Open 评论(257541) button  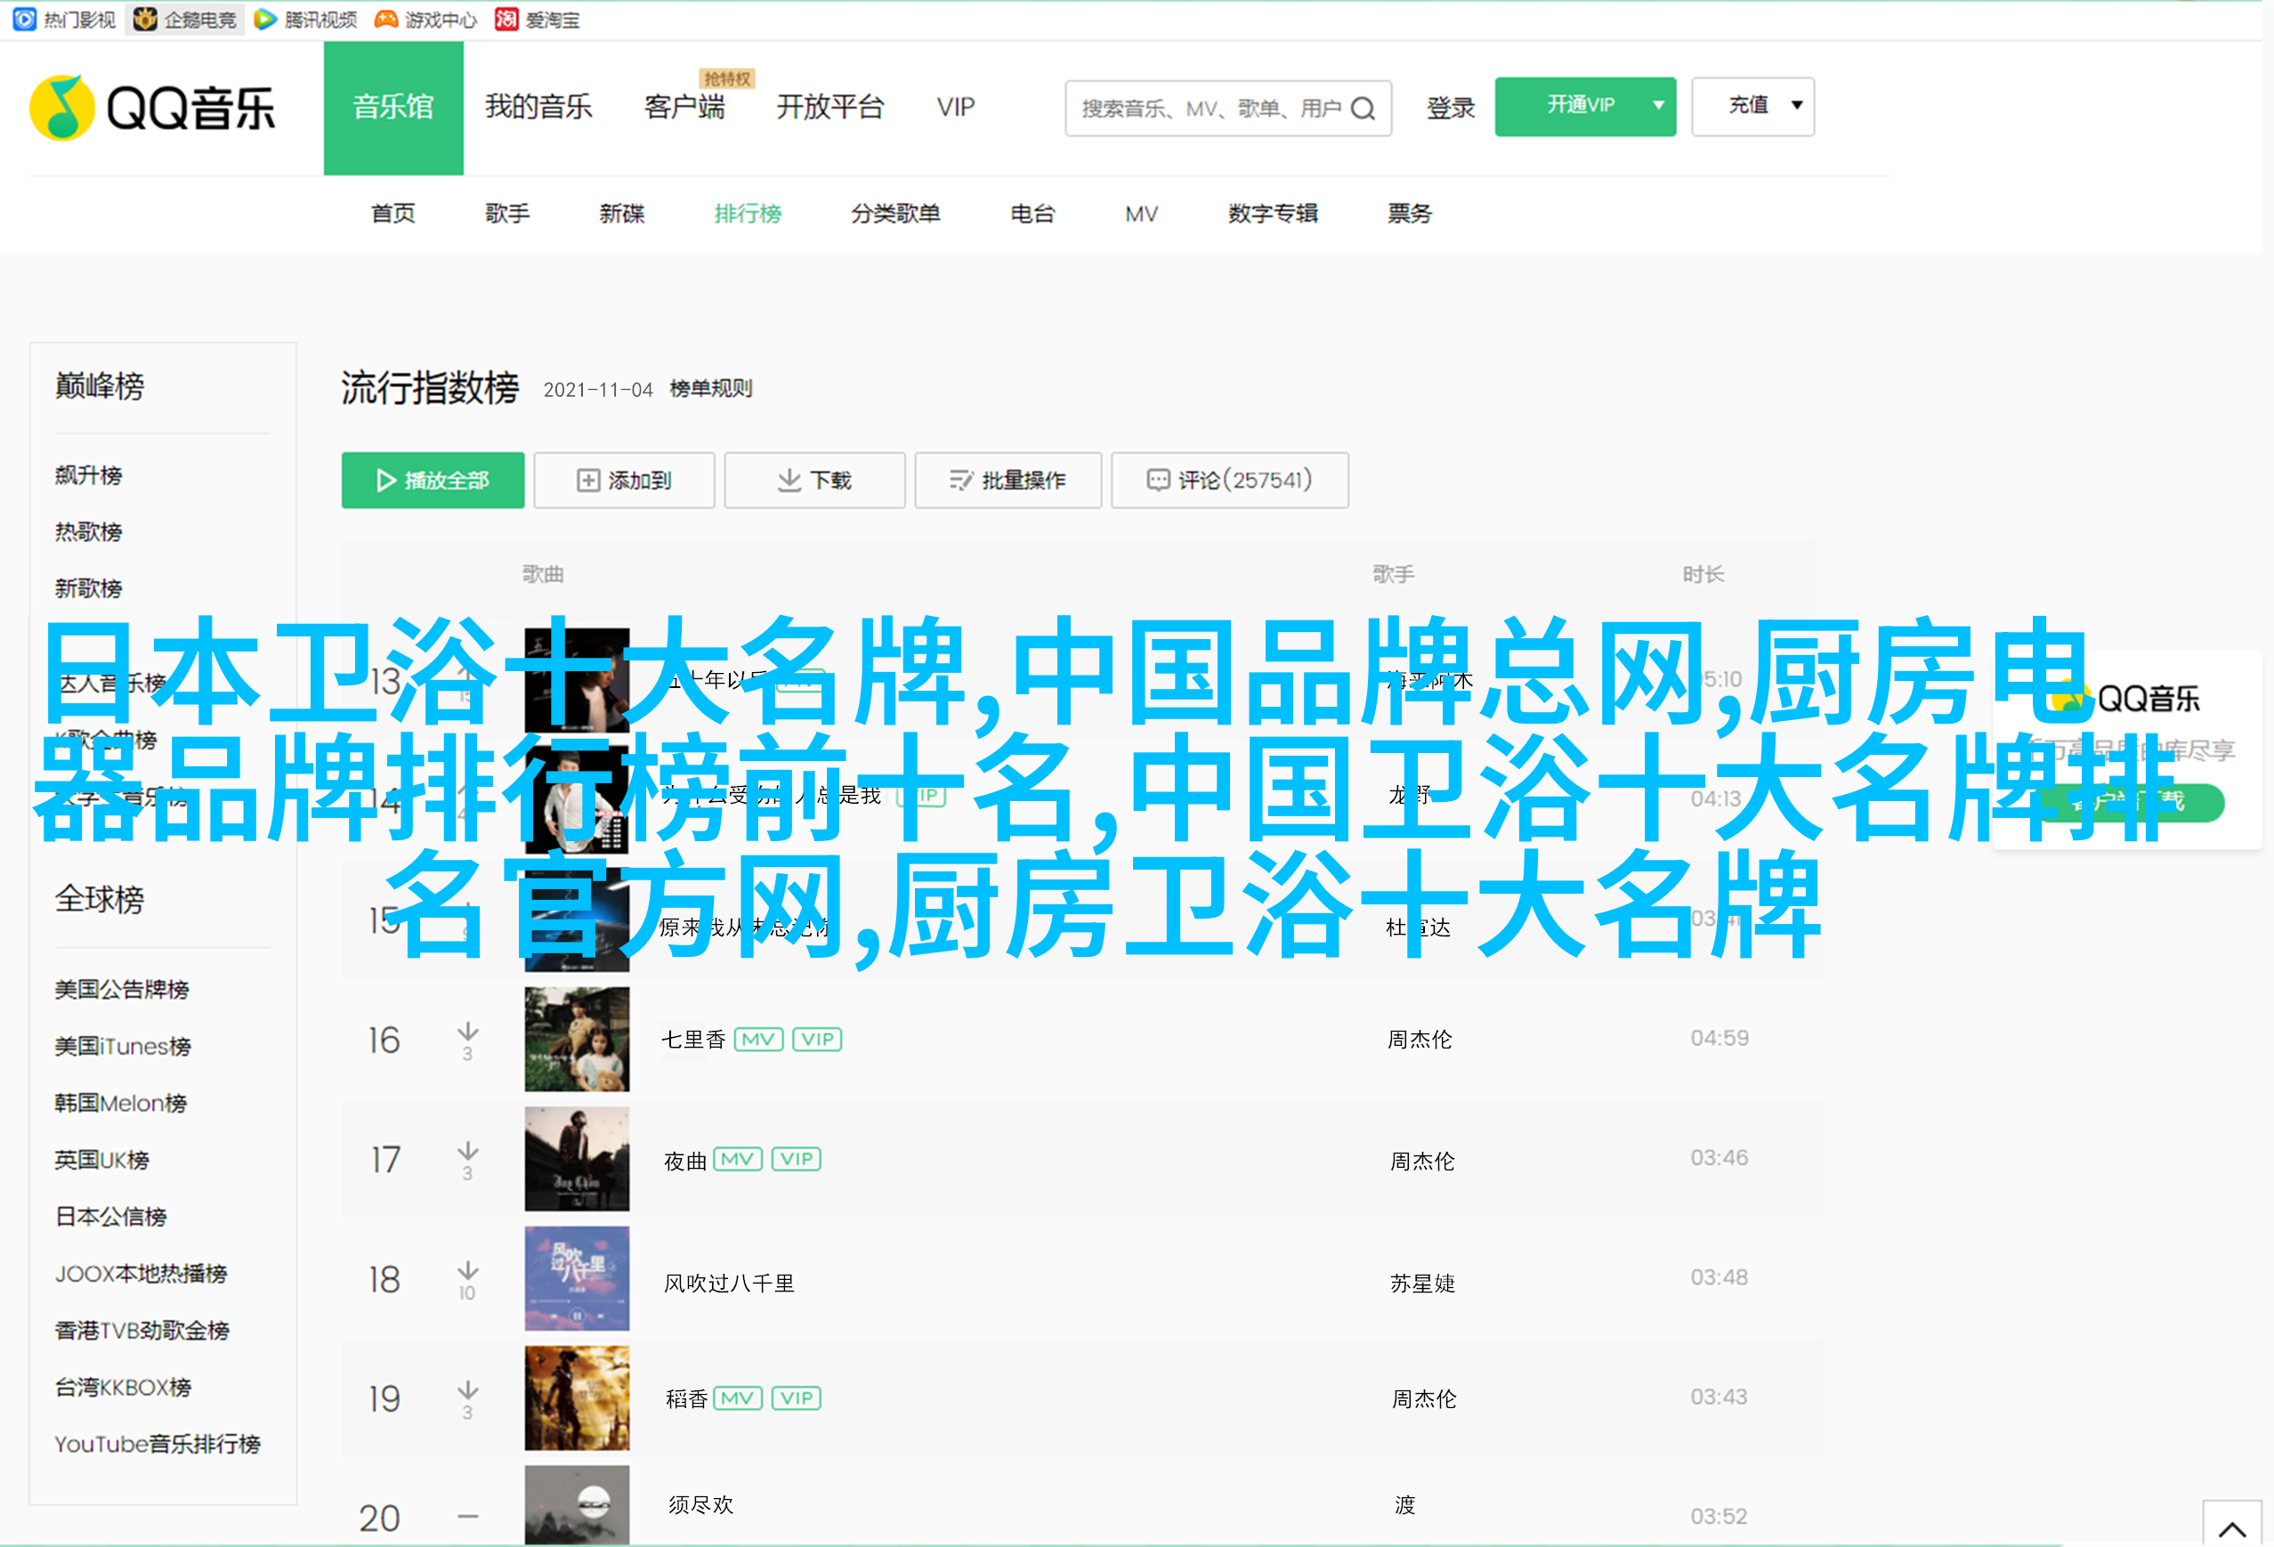click(1230, 480)
